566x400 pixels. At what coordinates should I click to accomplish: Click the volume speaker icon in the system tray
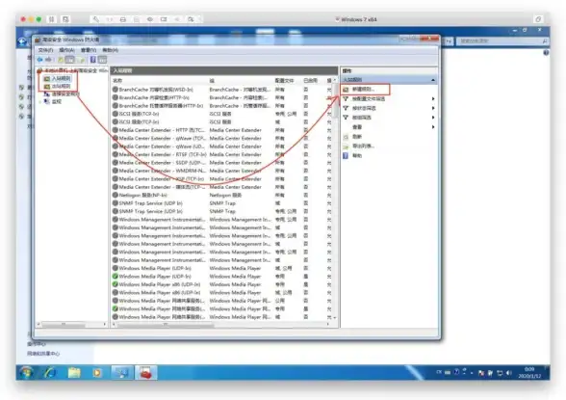(509, 373)
